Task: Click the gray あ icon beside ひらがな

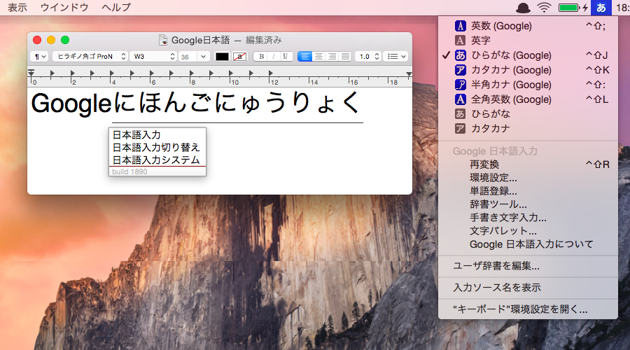Action: (x=460, y=113)
